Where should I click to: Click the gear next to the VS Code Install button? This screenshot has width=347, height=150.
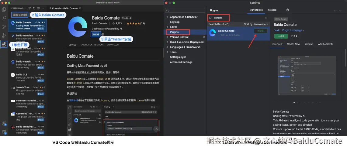point(103,34)
